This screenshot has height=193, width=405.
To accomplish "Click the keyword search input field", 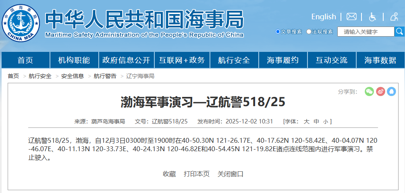I will click(x=366, y=32).
